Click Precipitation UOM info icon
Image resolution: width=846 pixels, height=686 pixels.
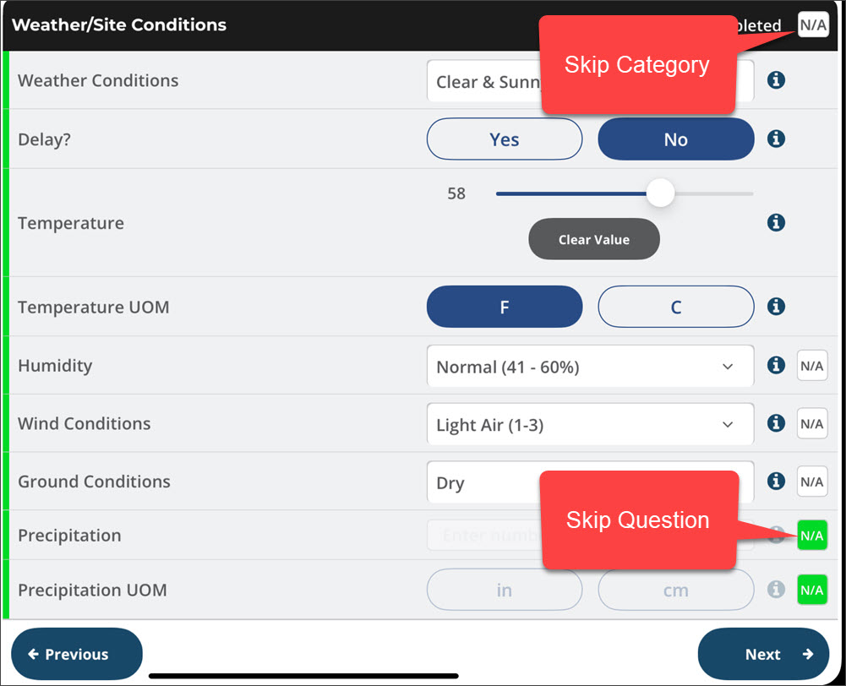point(776,589)
